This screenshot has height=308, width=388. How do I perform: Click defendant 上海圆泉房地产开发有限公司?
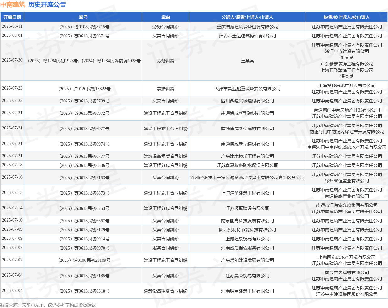click(347, 257)
